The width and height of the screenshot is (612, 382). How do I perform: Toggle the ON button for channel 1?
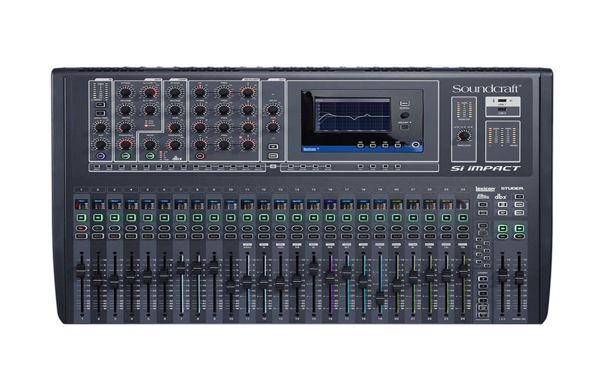81,217
